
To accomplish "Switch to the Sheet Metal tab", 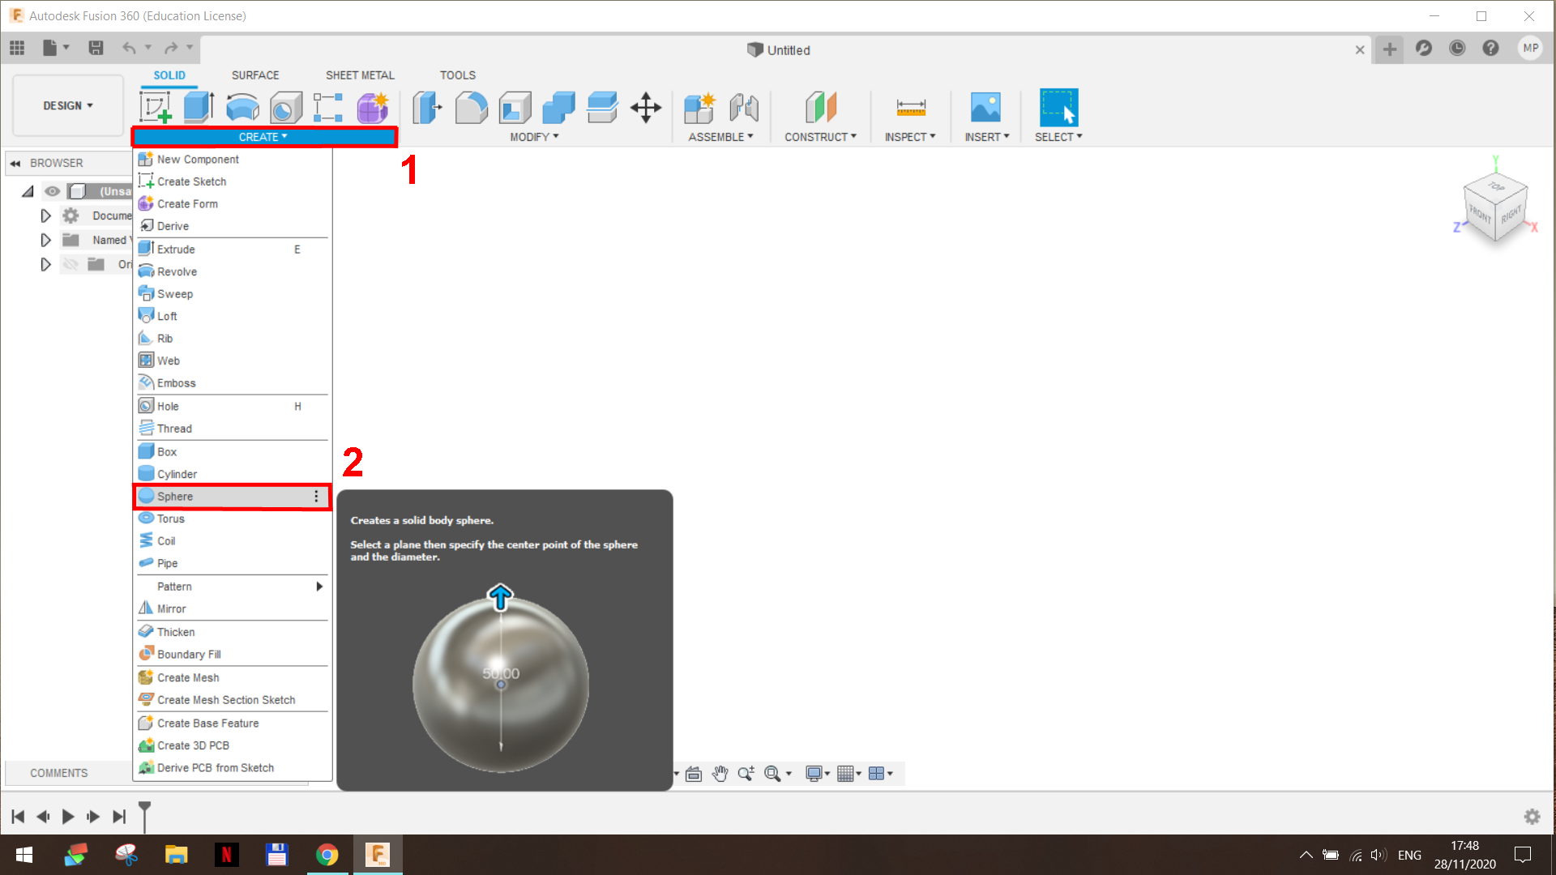I will [x=360, y=75].
